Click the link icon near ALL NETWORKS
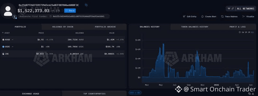Screen dimensions: 258x96 (x=233, y=9)
